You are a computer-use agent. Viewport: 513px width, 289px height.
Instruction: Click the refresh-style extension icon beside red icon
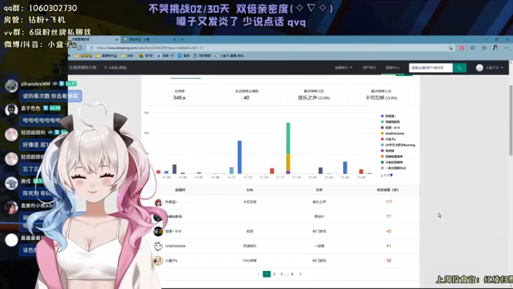[x=473, y=48]
